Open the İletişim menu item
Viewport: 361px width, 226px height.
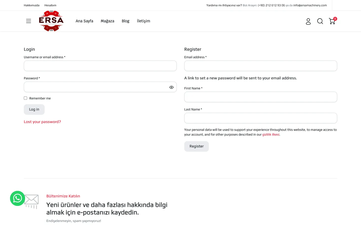(143, 21)
